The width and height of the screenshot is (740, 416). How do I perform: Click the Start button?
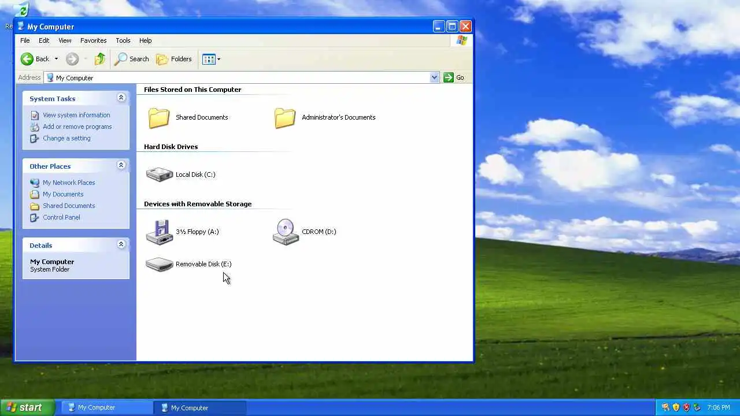pyautogui.click(x=28, y=407)
